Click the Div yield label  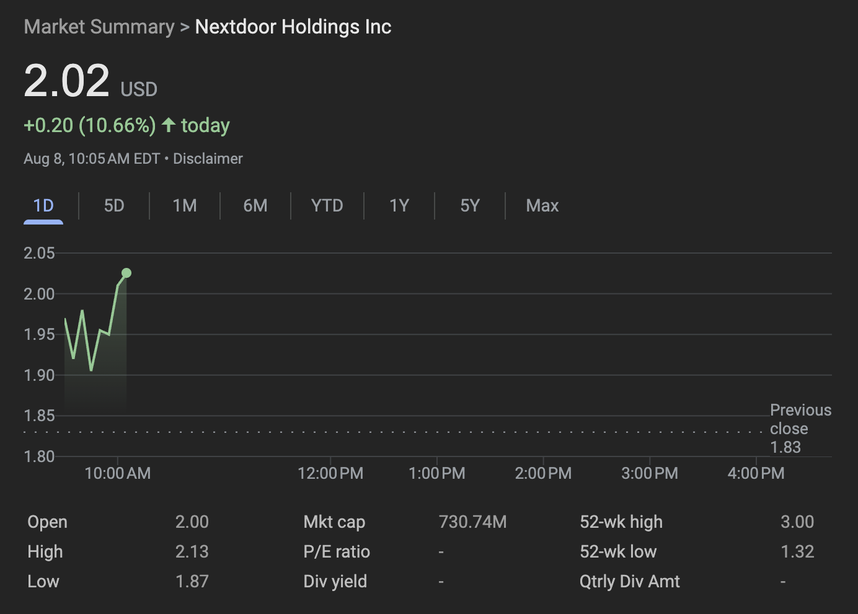point(335,582)
